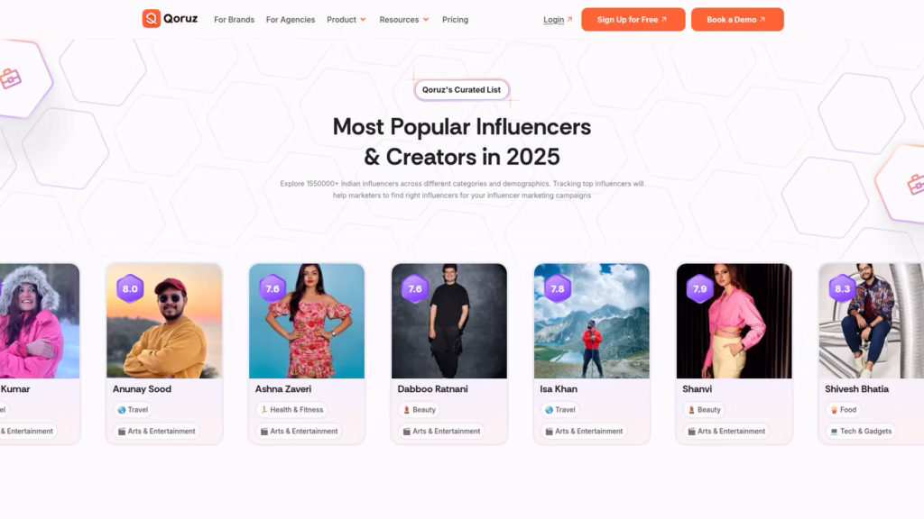Click Anunay Sood's 8.0 score badge
The image size is (924, 519).
[x=130, y=289]
